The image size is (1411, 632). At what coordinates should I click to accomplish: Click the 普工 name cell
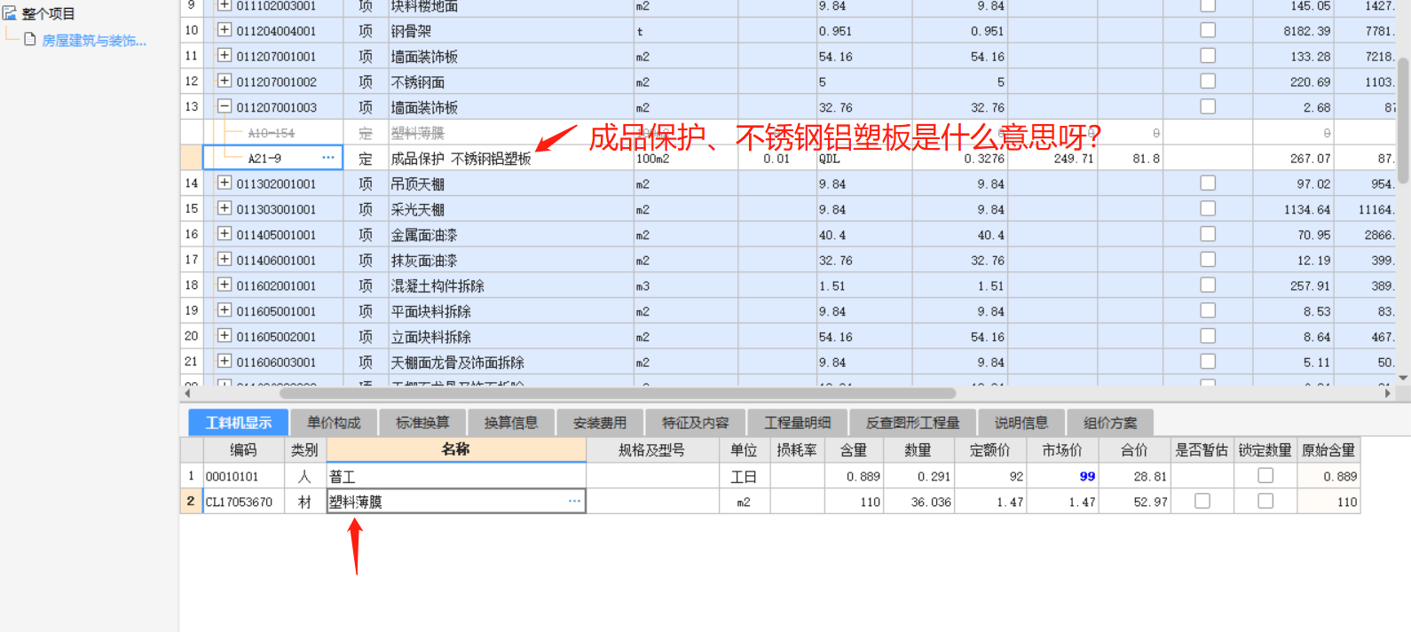(456, 476)
